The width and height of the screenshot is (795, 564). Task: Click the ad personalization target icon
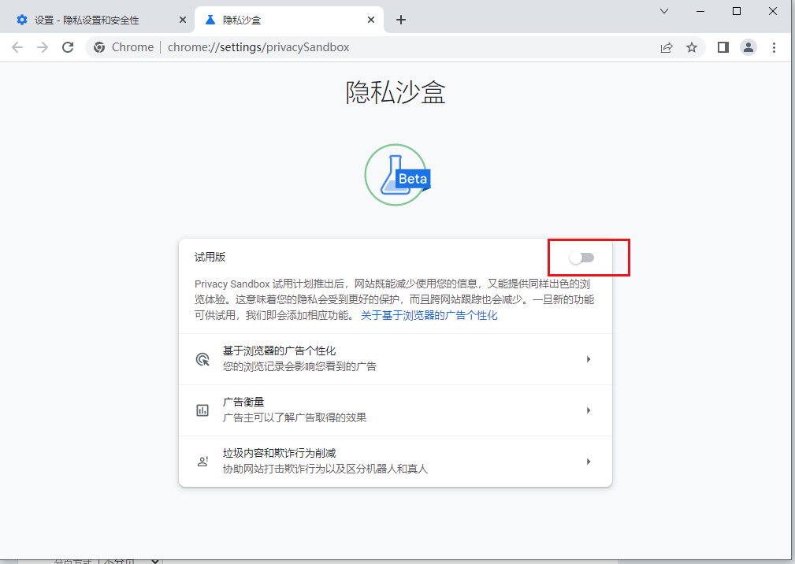coord(202,359)
